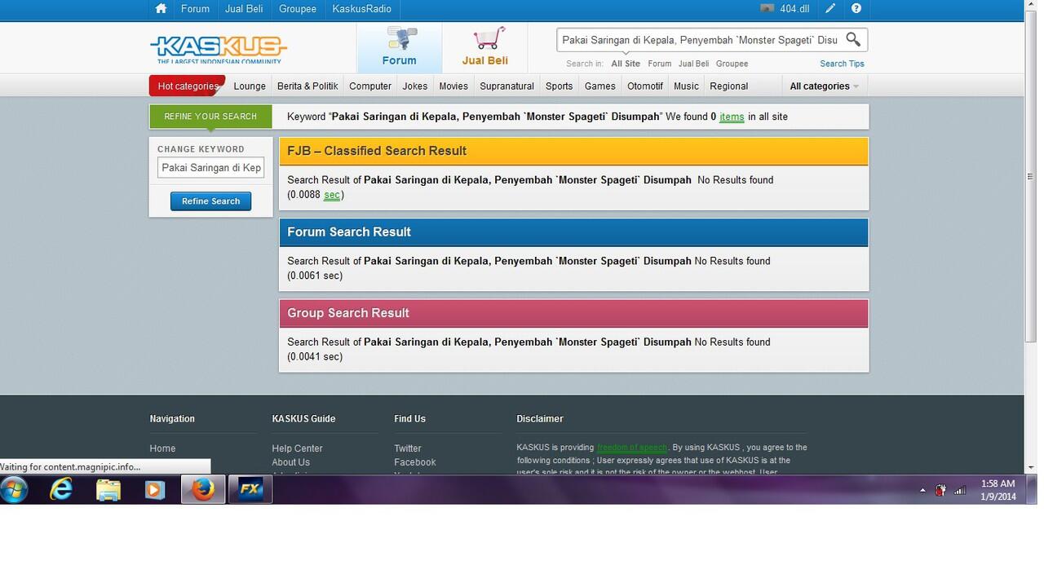Switch to Firefox in the taskbar
Viewport: 1044px width, 587px height.
[202, 490]
